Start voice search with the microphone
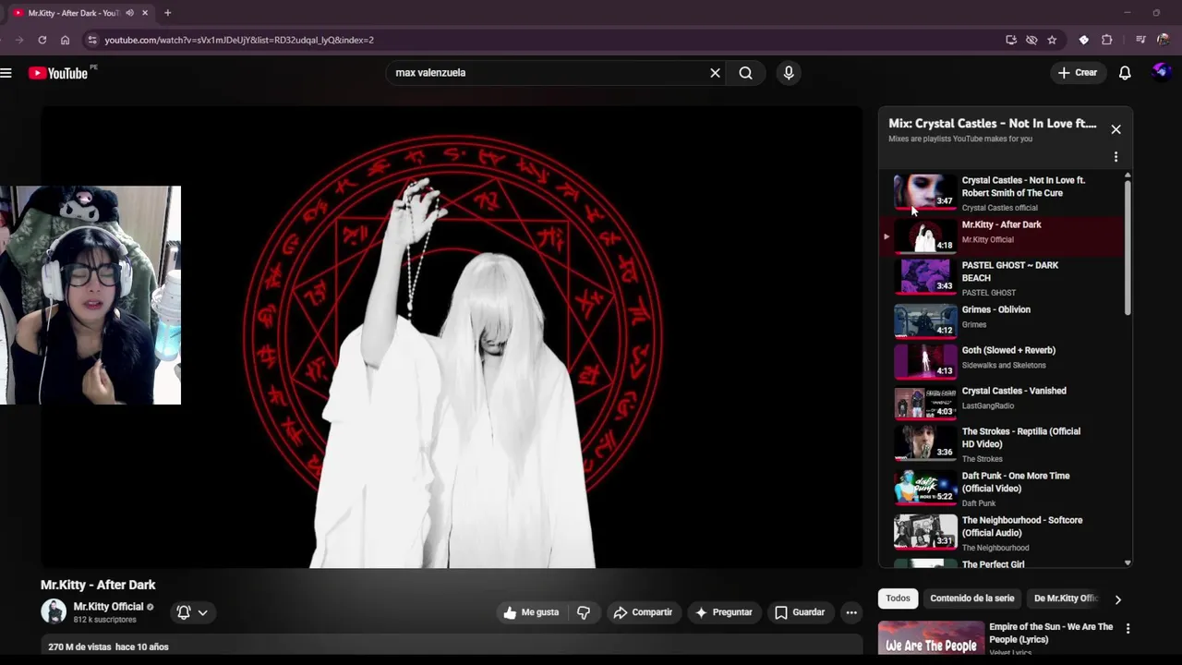The height and width of the screenshot is (665, 1182). (x=789, y=73)
